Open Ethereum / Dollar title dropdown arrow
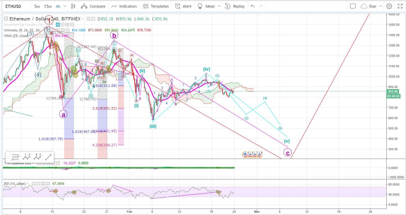Screen dimensions: 406x215 point(83,19)
